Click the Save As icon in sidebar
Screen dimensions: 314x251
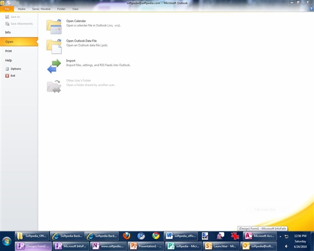click(7, 17)
